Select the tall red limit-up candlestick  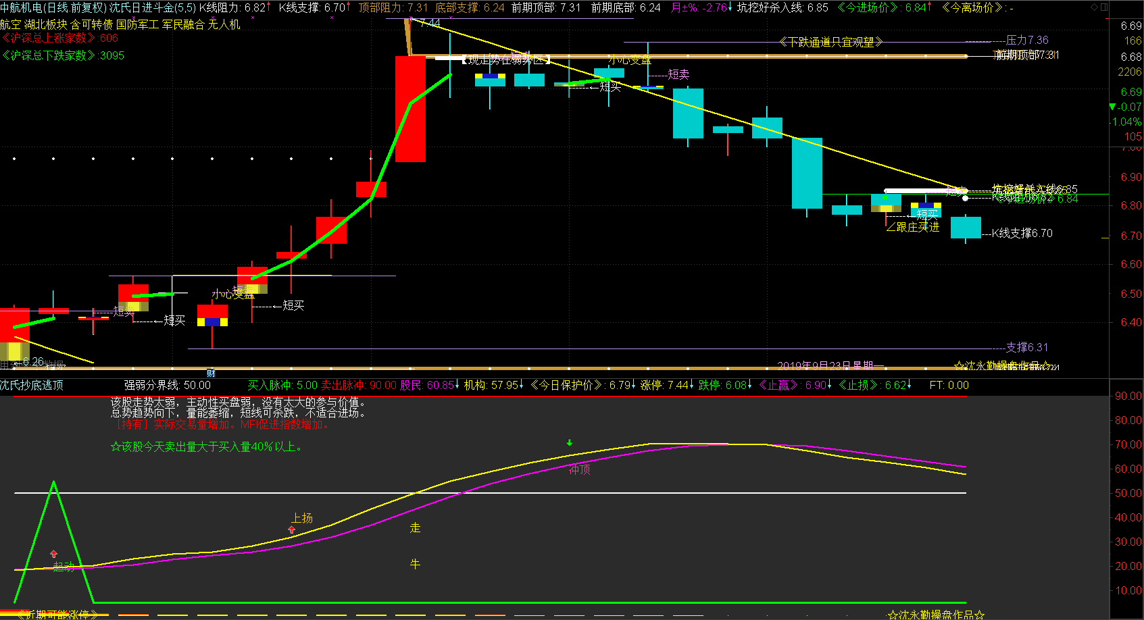(x=410, y=109)
